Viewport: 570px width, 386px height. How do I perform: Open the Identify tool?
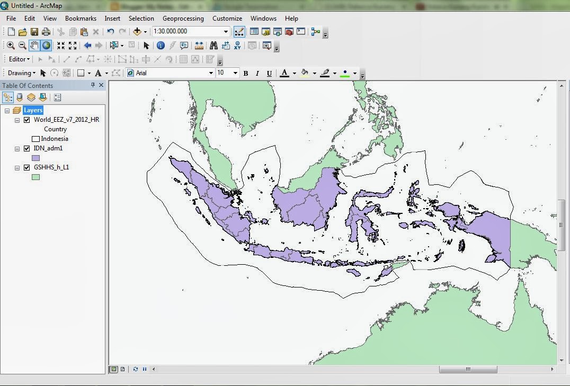[161, 46]
